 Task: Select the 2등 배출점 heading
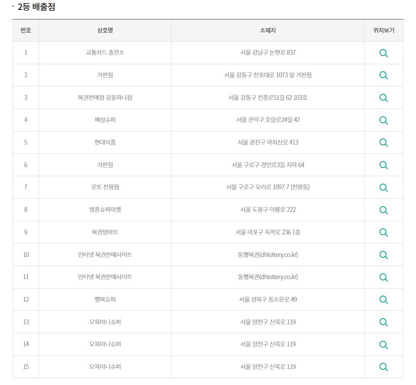36,7
